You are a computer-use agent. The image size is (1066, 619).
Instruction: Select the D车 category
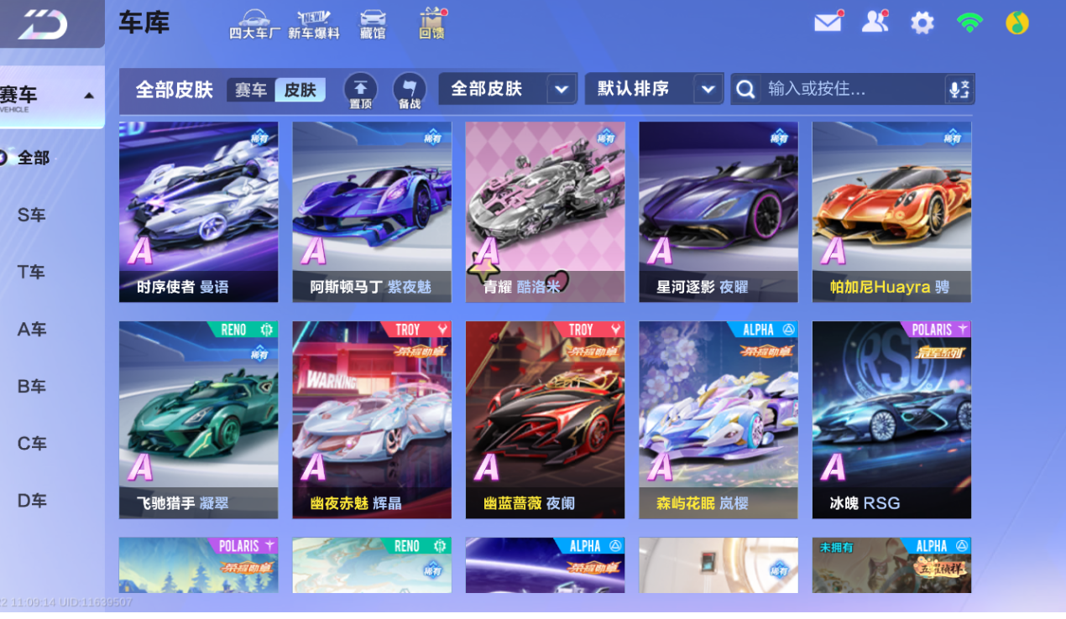32,501
